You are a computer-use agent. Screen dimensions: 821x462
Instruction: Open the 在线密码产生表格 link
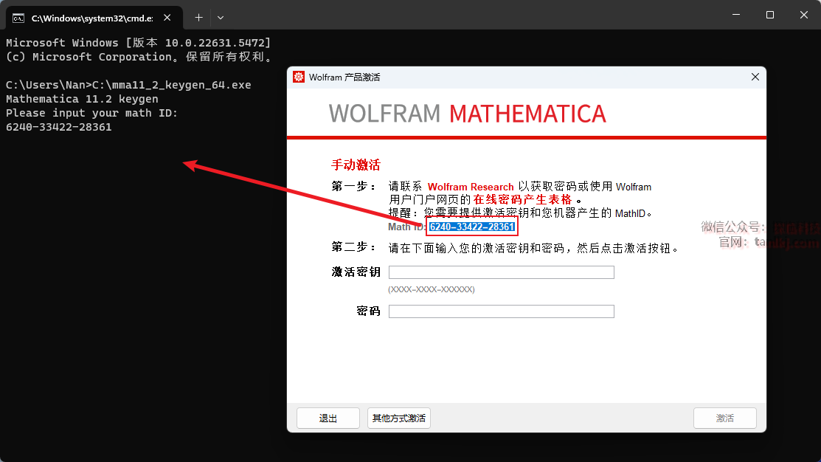(522, 200)
